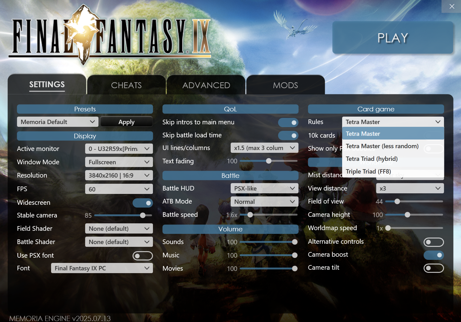Turn off the Camera boost switch
Viewport: 461px width, 322px height.
click(x=434, y=255)
